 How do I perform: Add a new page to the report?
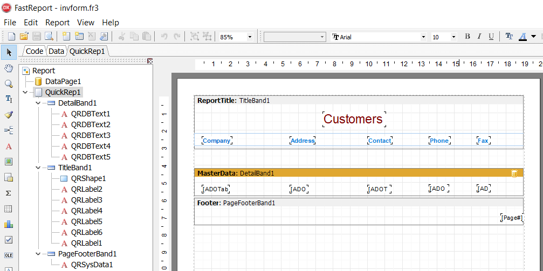coord(66,37)
